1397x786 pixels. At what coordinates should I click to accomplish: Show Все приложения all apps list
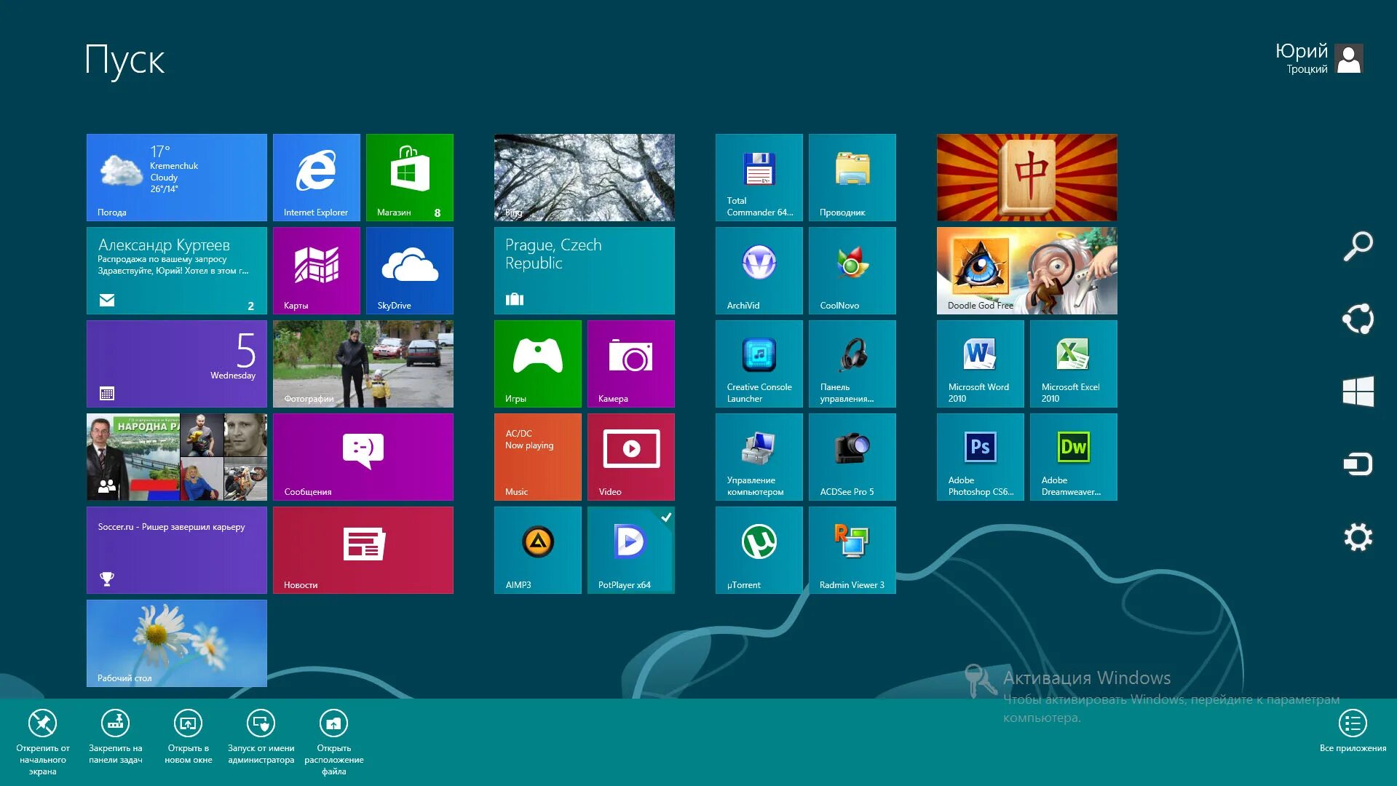point(1353,731)
